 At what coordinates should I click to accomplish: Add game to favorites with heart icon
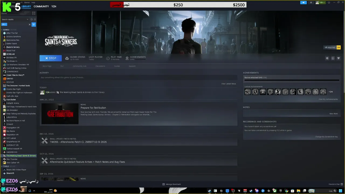[339, 58]
